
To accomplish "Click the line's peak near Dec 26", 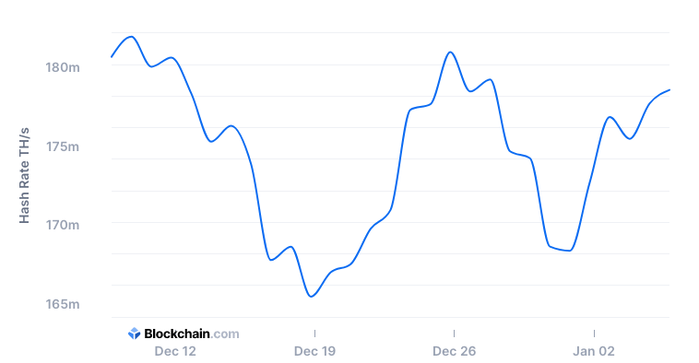I will click(x=451, y=53).
